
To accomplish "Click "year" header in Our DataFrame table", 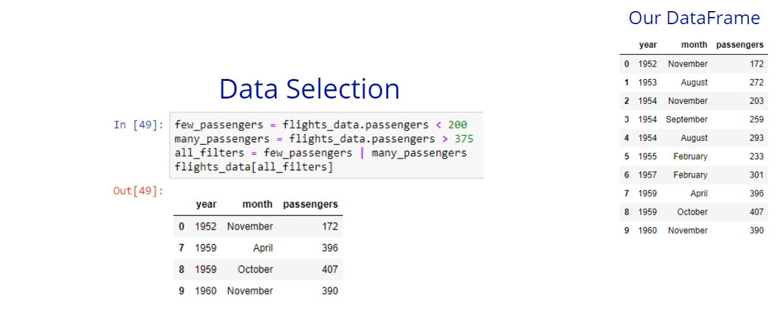I will coord(647,45).
